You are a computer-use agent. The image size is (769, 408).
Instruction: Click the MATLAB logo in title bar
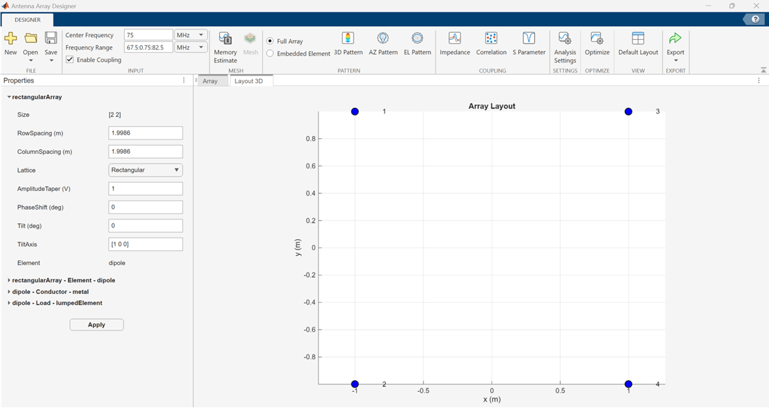[5, 6]
